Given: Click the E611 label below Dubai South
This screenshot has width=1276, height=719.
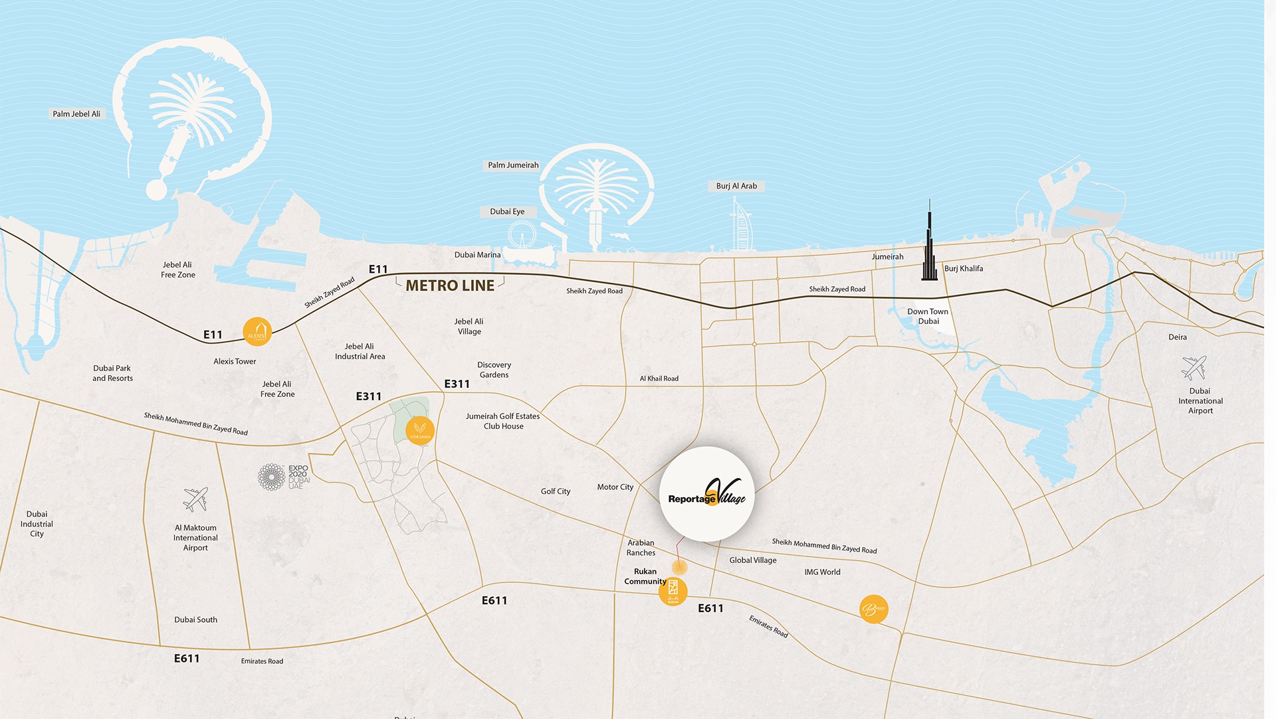Looking at the screenshot, I should click(x=187, y=659).
